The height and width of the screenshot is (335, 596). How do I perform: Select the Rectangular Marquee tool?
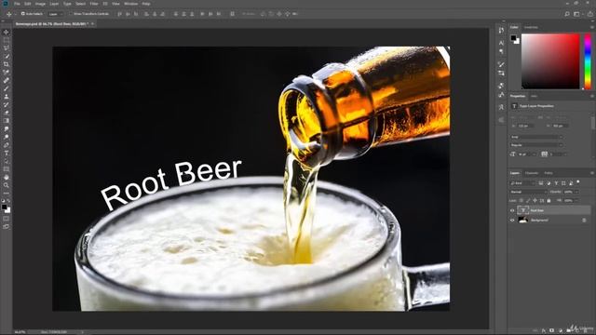(7, 40)
